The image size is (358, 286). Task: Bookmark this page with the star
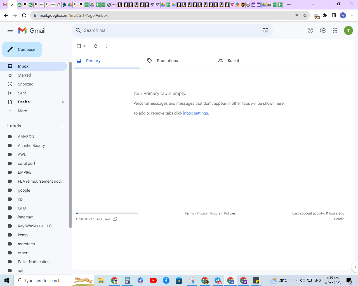click(x=305, y=15)
